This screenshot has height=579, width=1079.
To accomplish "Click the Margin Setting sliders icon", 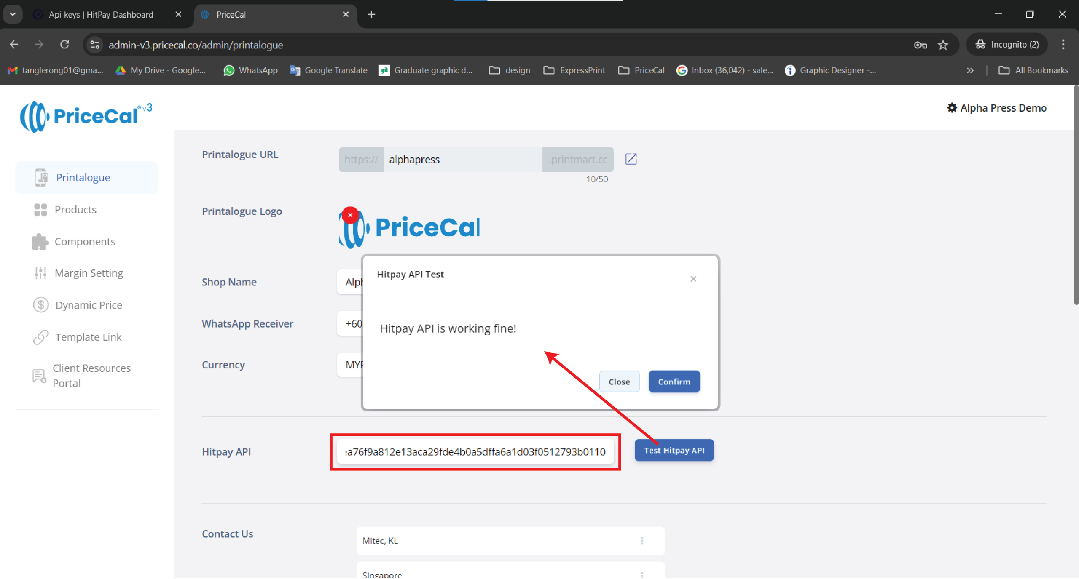I will pyautogui.click(x=40, y=273).
